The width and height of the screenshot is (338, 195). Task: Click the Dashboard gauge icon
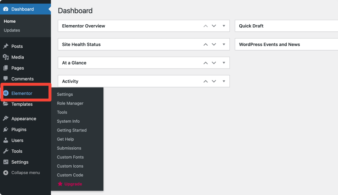pos(6,9)
